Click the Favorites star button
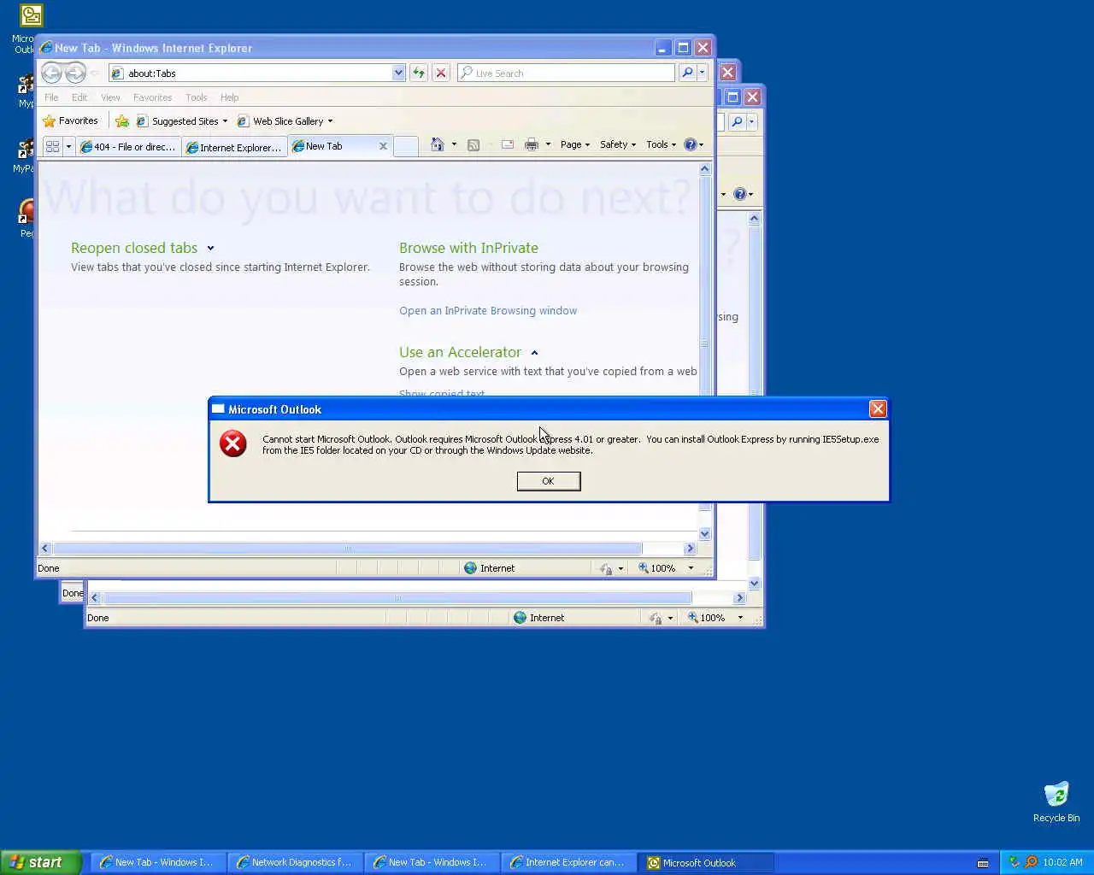Image resolution: width=1094 pixels, height=875 pixels. pyautogui.click(x=70, y=120)
